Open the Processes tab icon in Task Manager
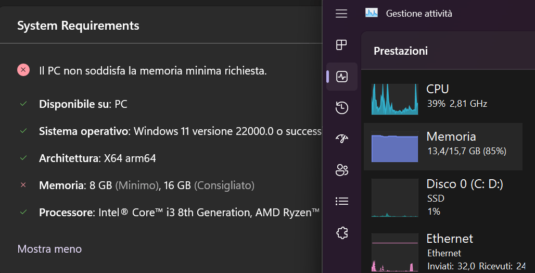This screenshot has height=273, width=535. [341, 45]
